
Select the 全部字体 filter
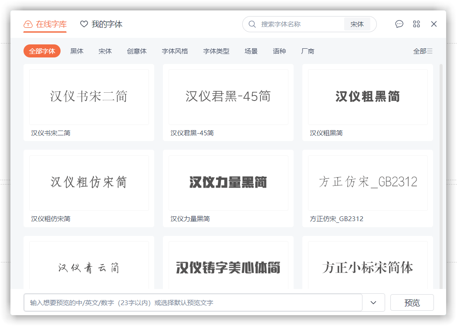pos(42,51)
